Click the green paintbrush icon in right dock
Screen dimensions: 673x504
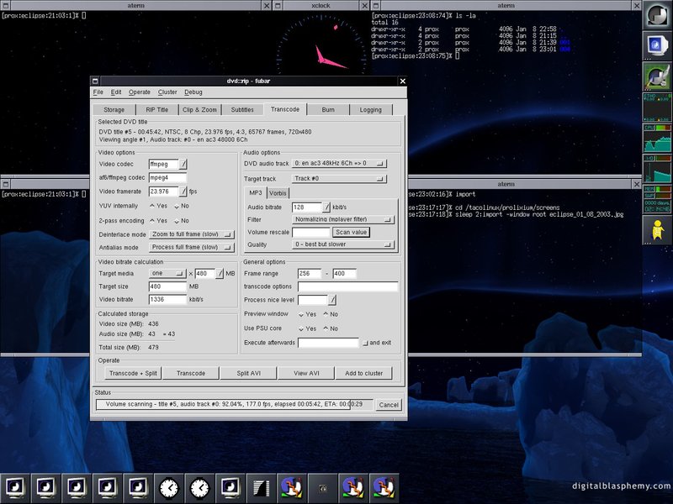(655, 76)
